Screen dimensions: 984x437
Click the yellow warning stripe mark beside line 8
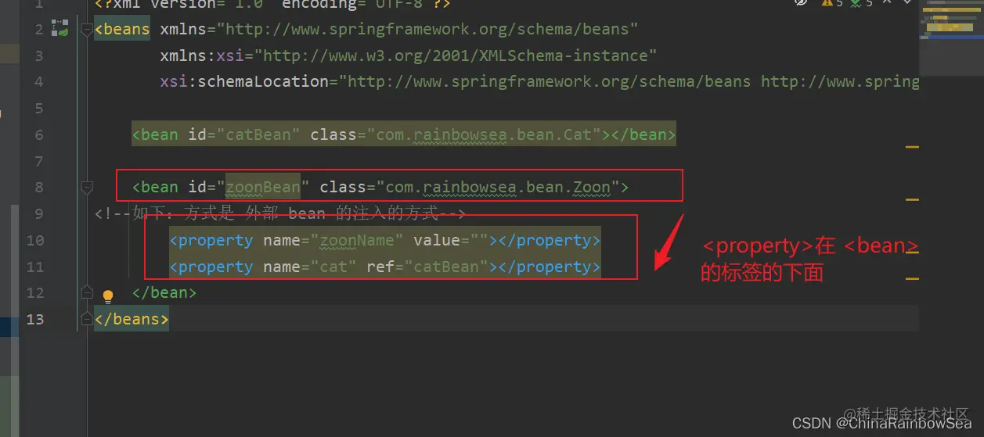pyautogui.click(x=912, y=199)
